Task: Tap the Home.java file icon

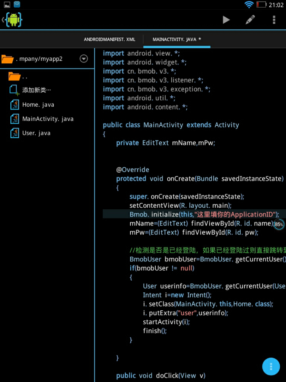Action: tap(15, 105)
